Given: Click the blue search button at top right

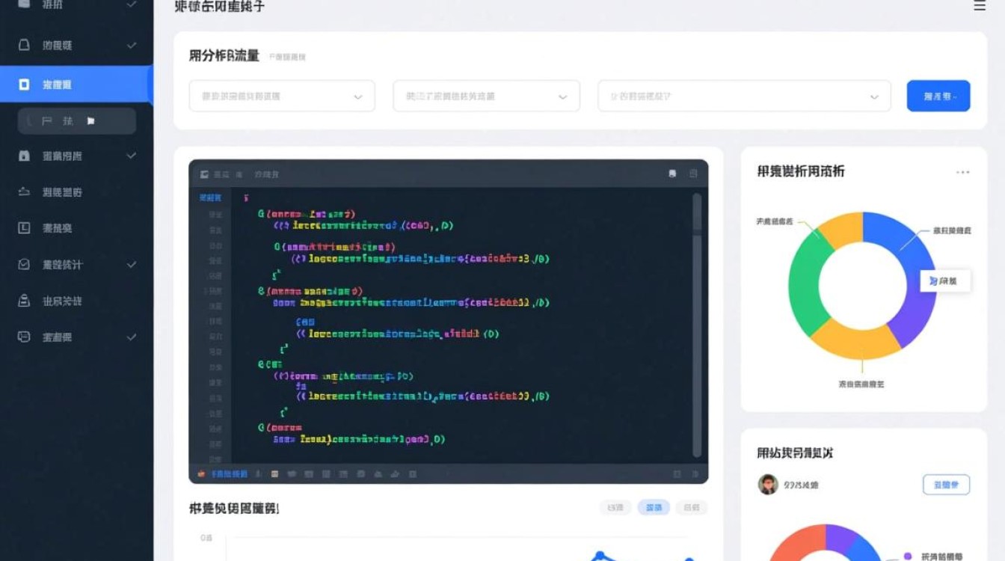Looking at the screenshot, I should pos(938,95).
